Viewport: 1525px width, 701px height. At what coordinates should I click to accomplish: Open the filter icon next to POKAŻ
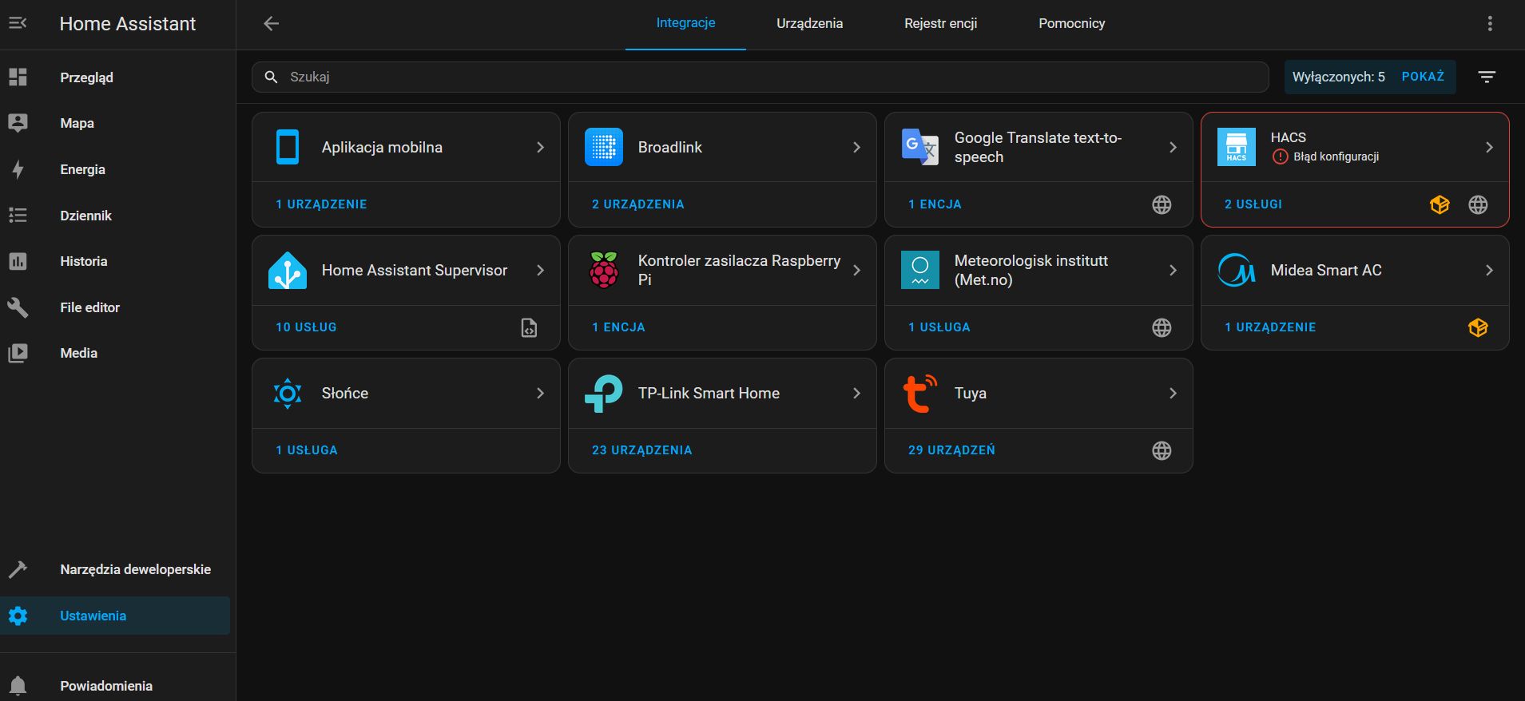tap(1486, 77)
